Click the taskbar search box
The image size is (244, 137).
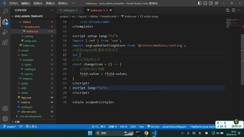(114, 133)
